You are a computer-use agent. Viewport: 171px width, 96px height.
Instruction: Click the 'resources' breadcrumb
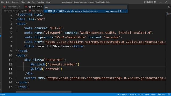click(x=8, y=11)
